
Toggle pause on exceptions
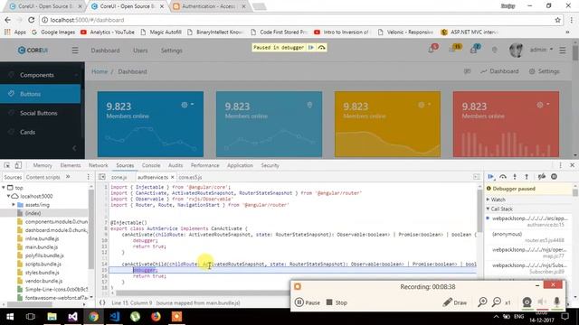click(554, 177)
